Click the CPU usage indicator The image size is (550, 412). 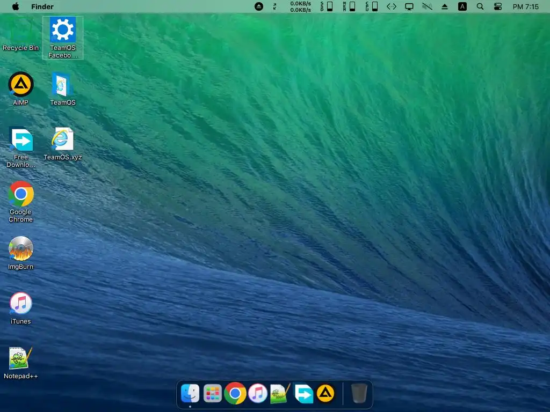[372, 6]
